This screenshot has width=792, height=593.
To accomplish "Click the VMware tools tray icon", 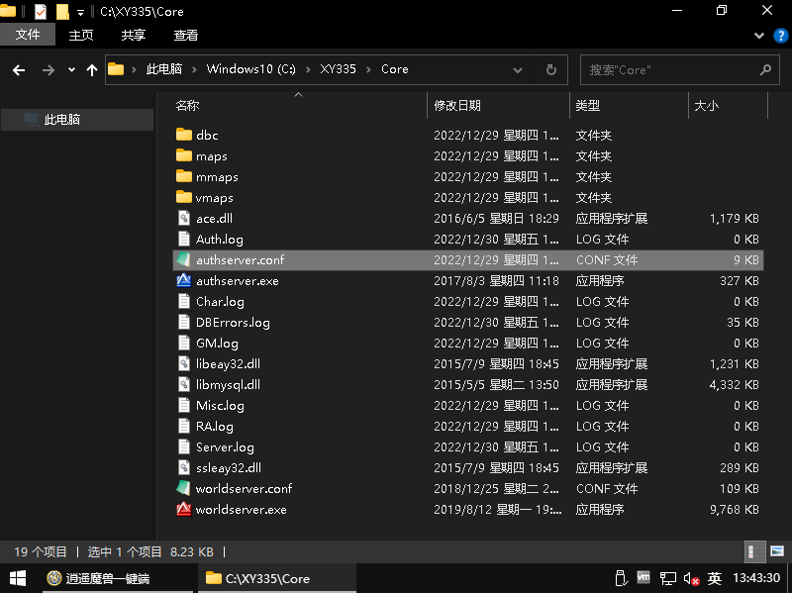I will [643, 577].
